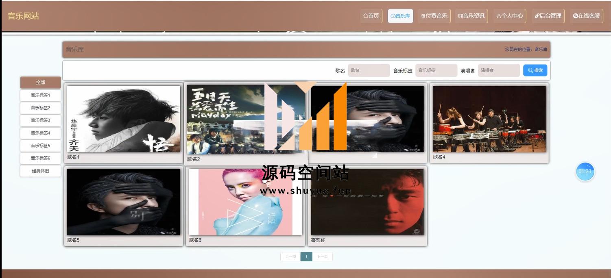Open the 歌名4 drum performance thumbnail
Image resolution: width=611 pixels, height=278 pixels.
pos(489,119)
